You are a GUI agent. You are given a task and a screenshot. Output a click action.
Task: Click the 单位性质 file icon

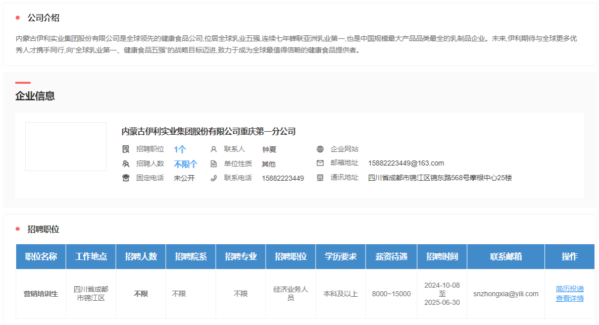(214, 164)
